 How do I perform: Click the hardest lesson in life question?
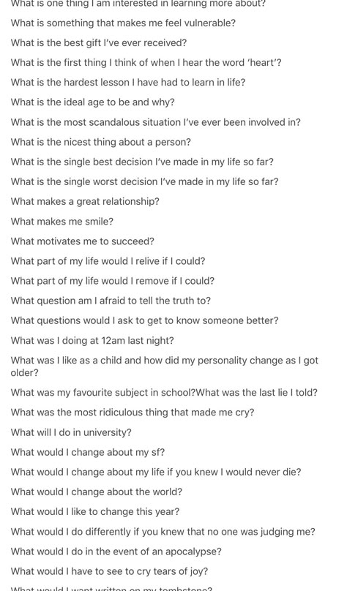click(128, 82)
